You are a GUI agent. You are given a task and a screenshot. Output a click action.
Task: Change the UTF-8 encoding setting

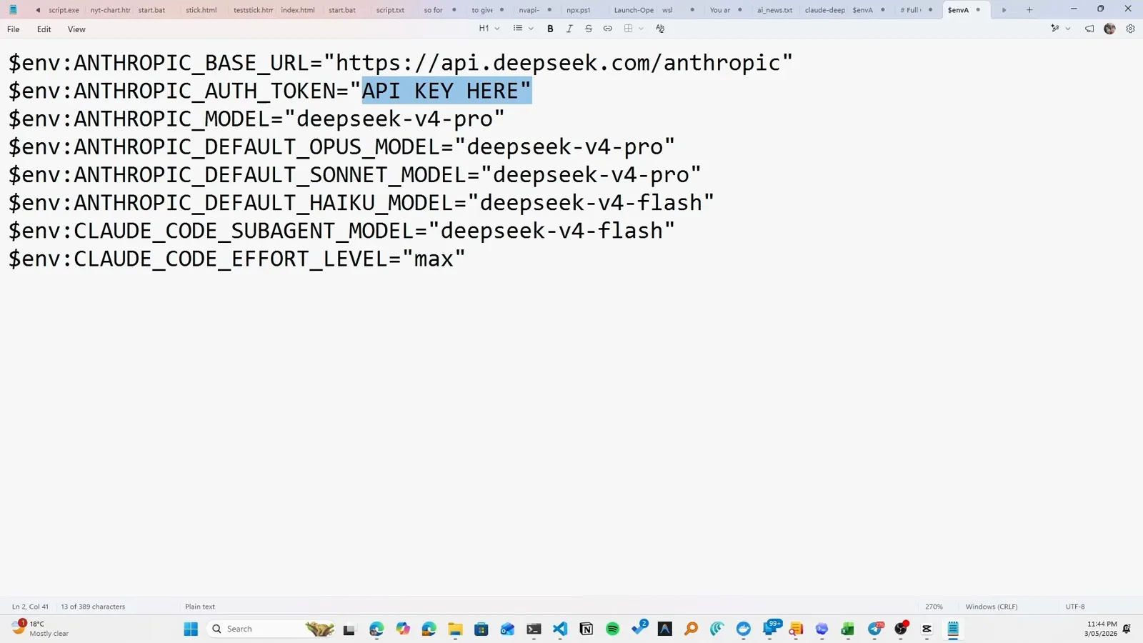click(x=1075, y=607)
